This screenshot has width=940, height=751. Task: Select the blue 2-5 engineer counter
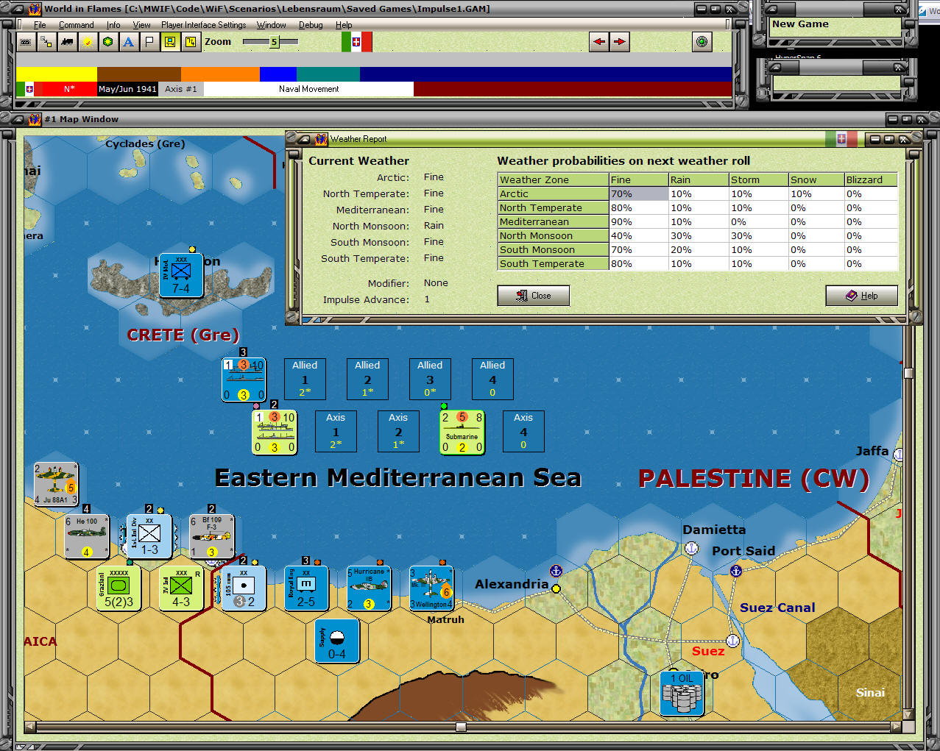point(306,588)
